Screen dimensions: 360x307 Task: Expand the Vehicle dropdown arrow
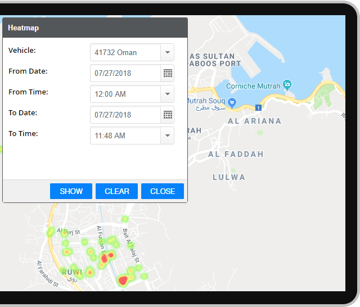(x=167, y=52)
